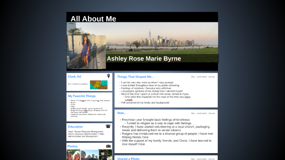Click the "Born in" Guatemala caption

[78, 84]
